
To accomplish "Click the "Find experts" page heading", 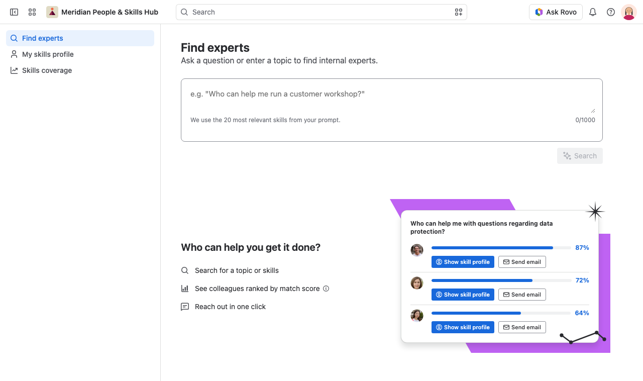I will (x=215, y=48).
